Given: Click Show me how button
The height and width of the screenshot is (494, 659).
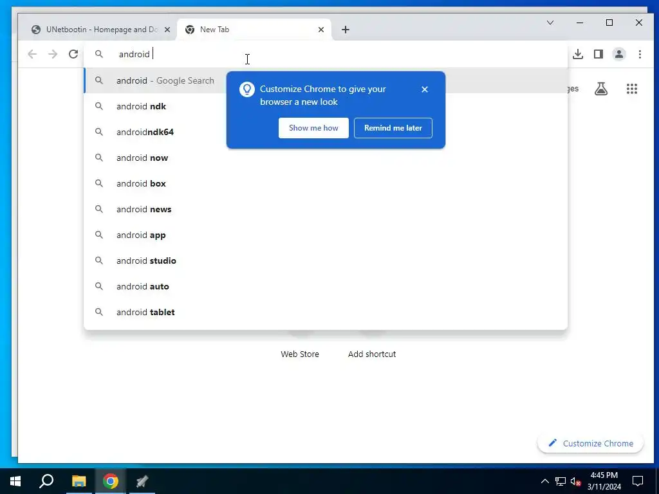Looking at the screenshot, I should [x=313, y=128].
